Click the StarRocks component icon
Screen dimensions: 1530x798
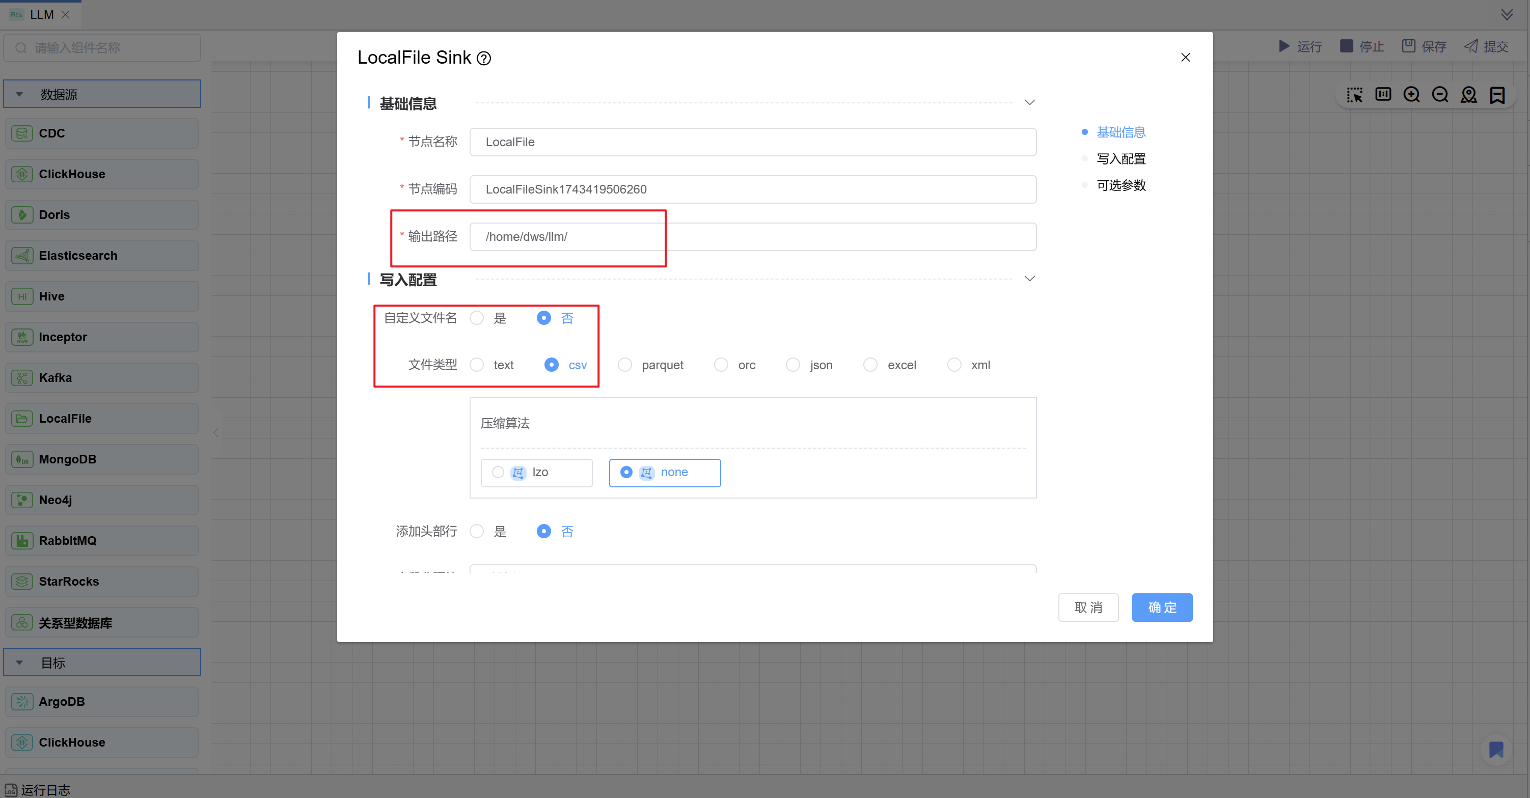pos(22,581)
